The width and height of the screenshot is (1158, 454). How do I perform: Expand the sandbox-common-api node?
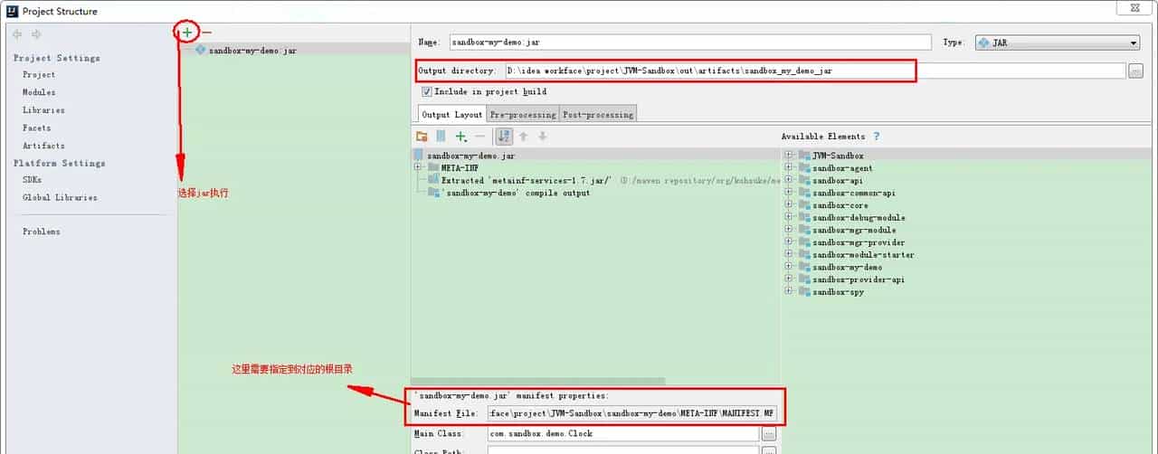pyautogui.click(x=790, y=193)
